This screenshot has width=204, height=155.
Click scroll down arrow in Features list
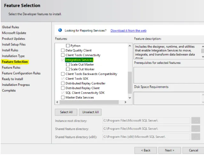130,98
